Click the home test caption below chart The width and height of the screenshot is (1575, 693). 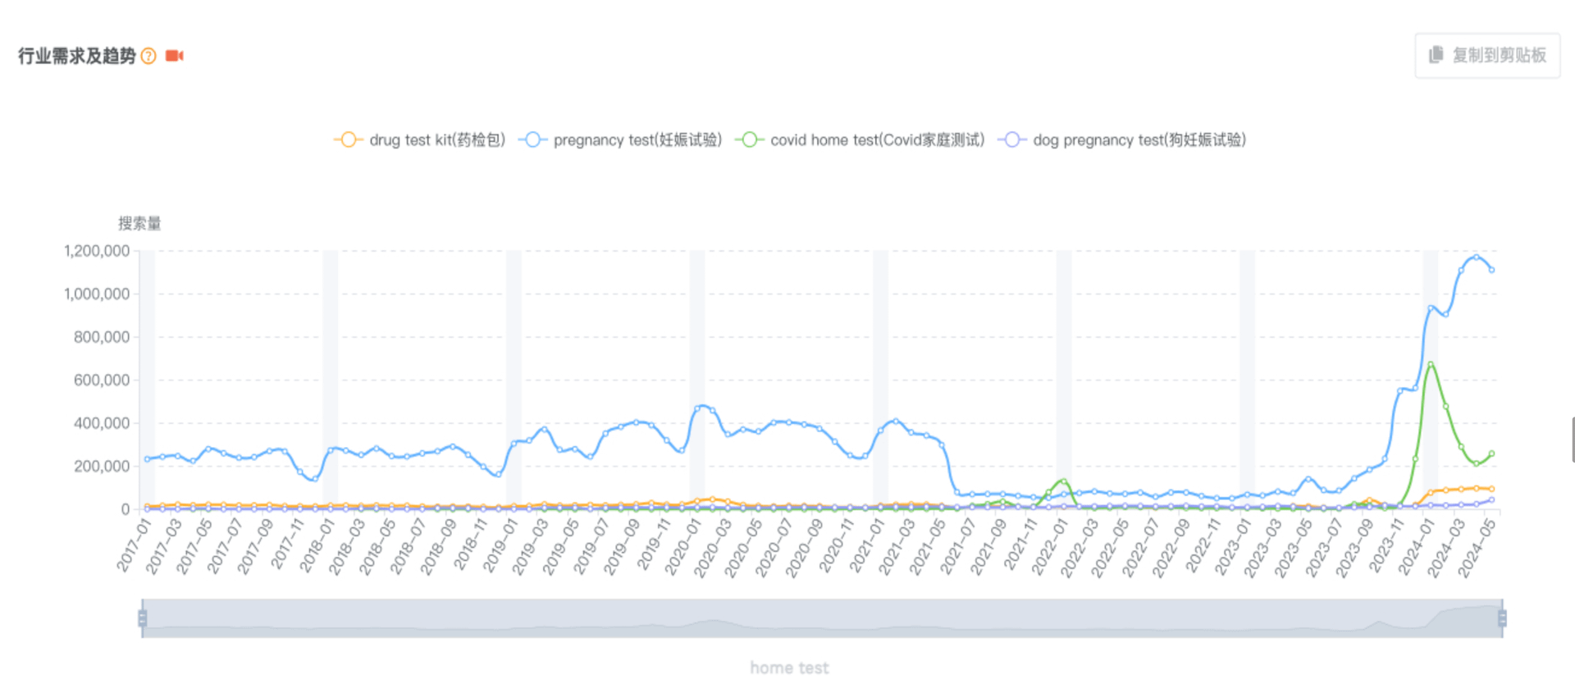click(789, 668)
